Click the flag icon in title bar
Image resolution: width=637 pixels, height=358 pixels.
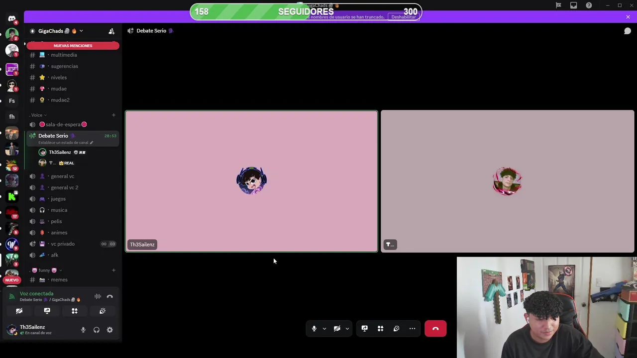[558, 5]
